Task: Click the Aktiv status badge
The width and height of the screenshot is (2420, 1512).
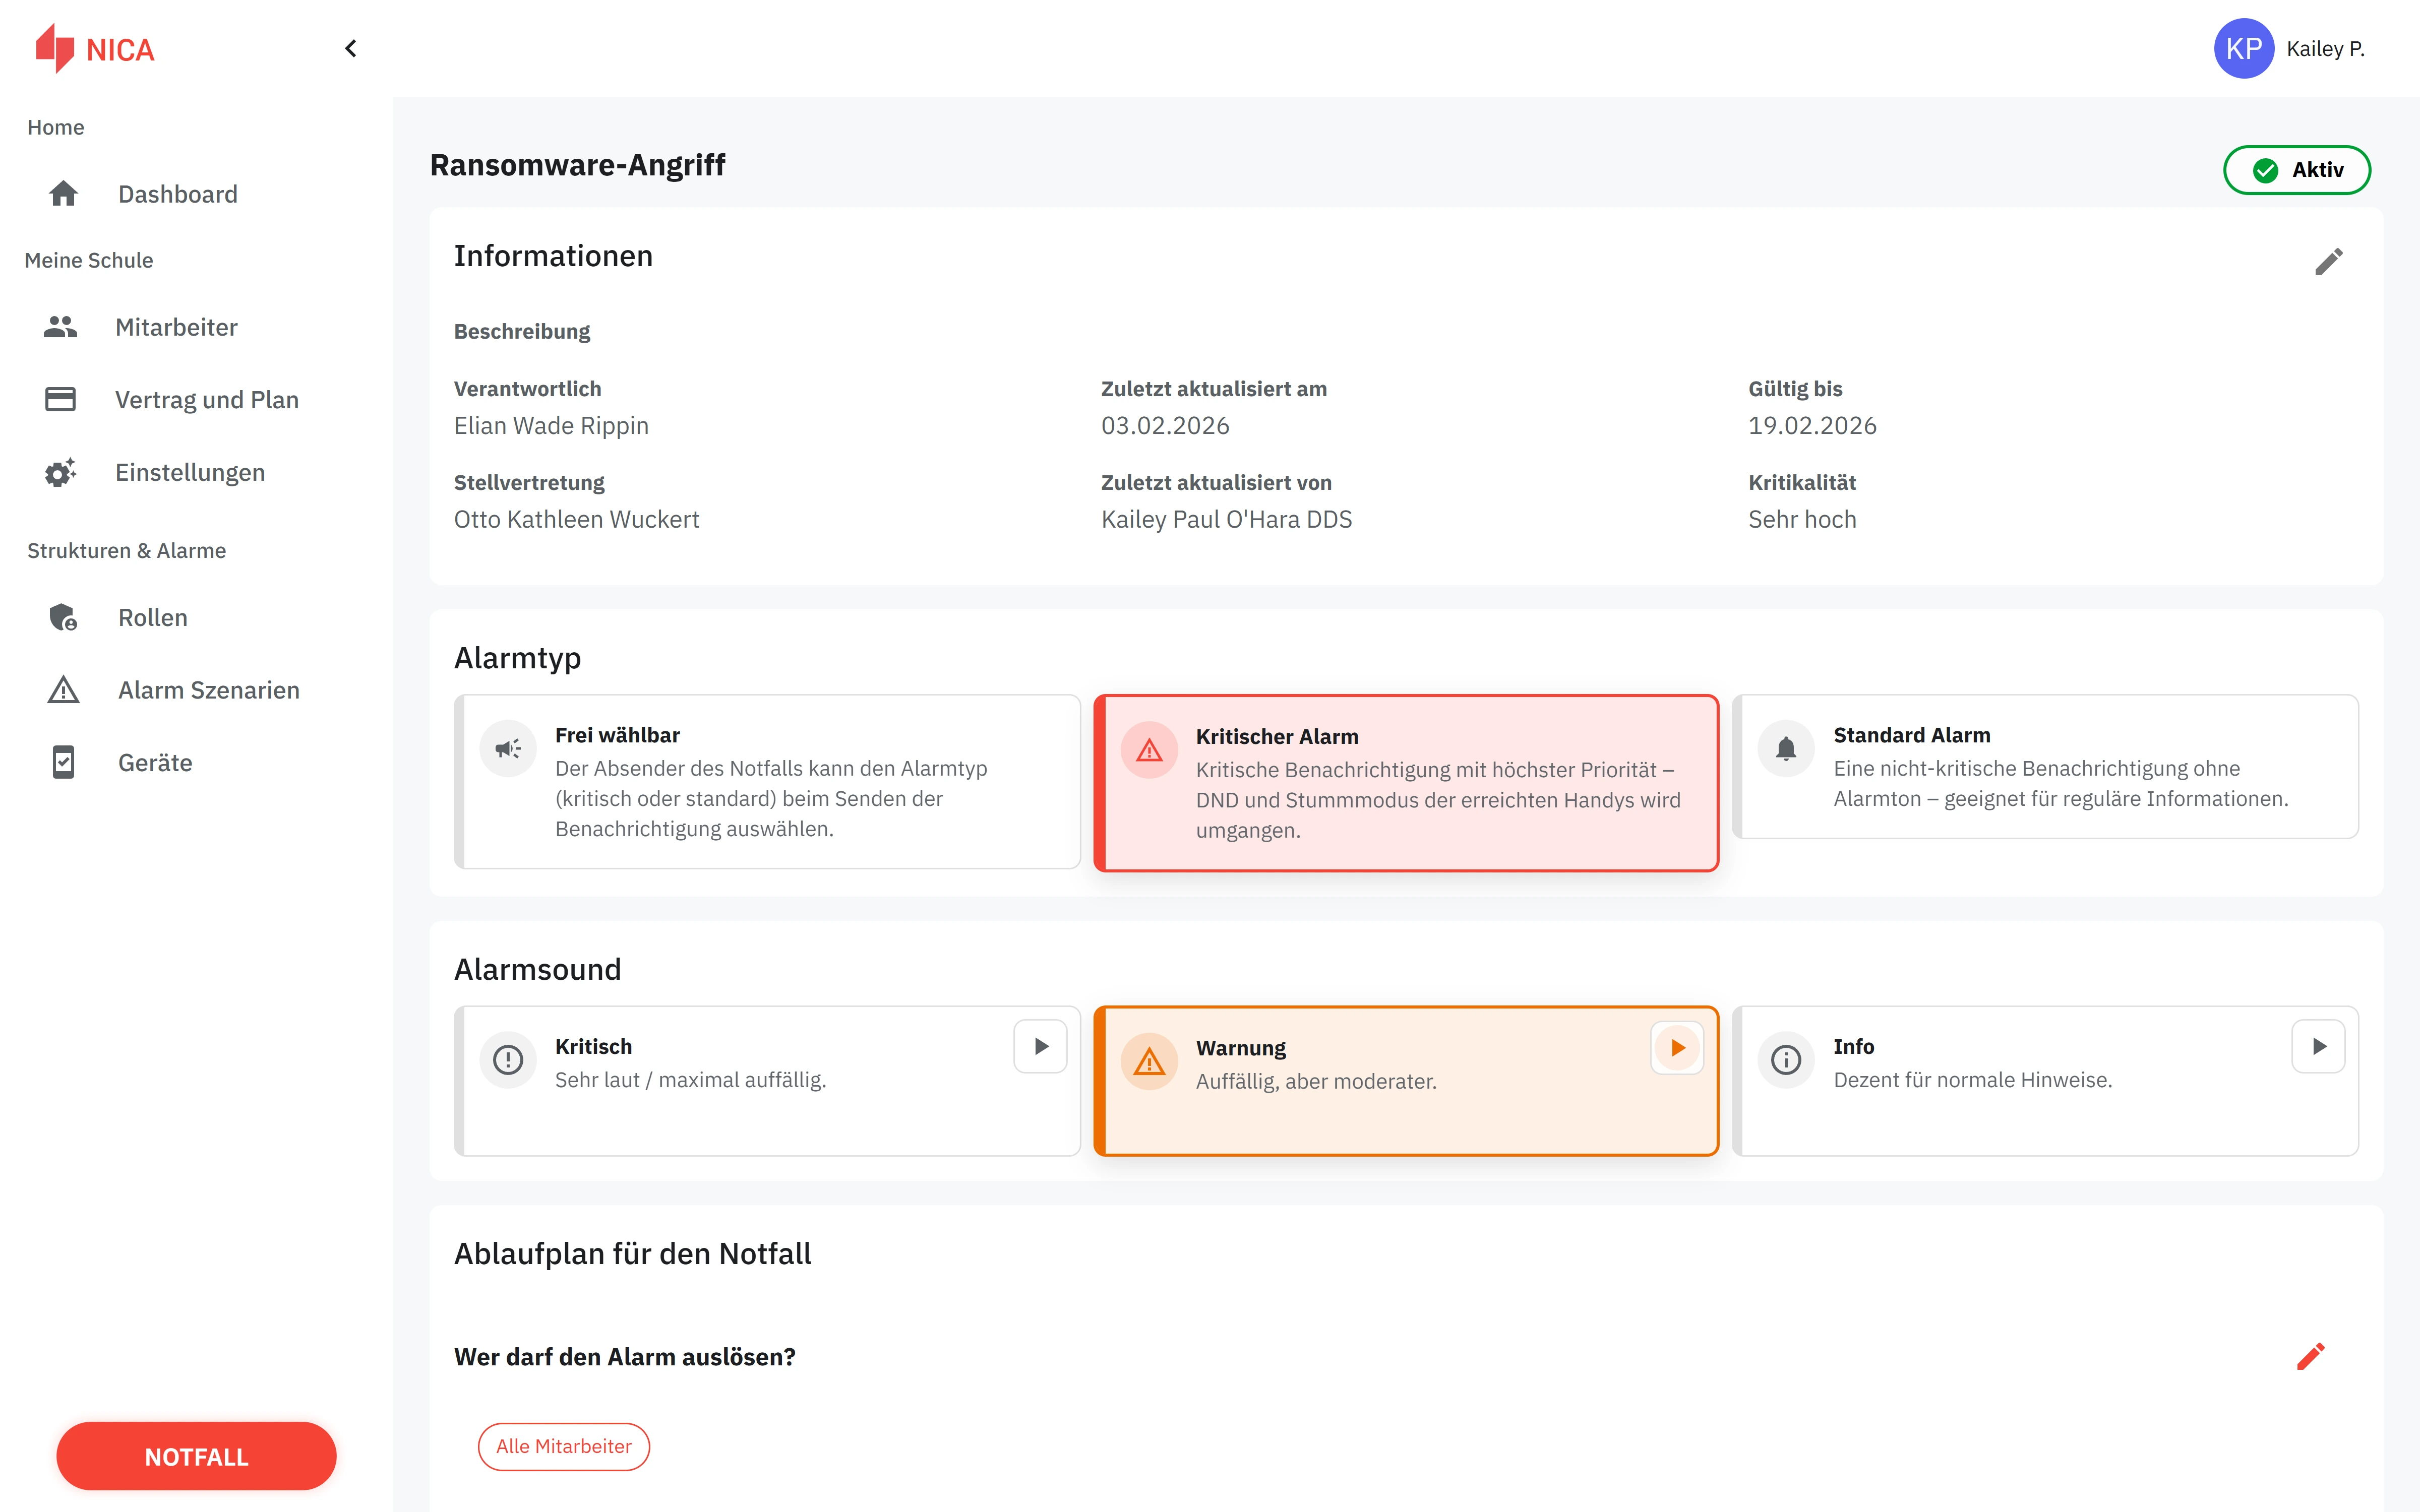Action: point(2296,170)
